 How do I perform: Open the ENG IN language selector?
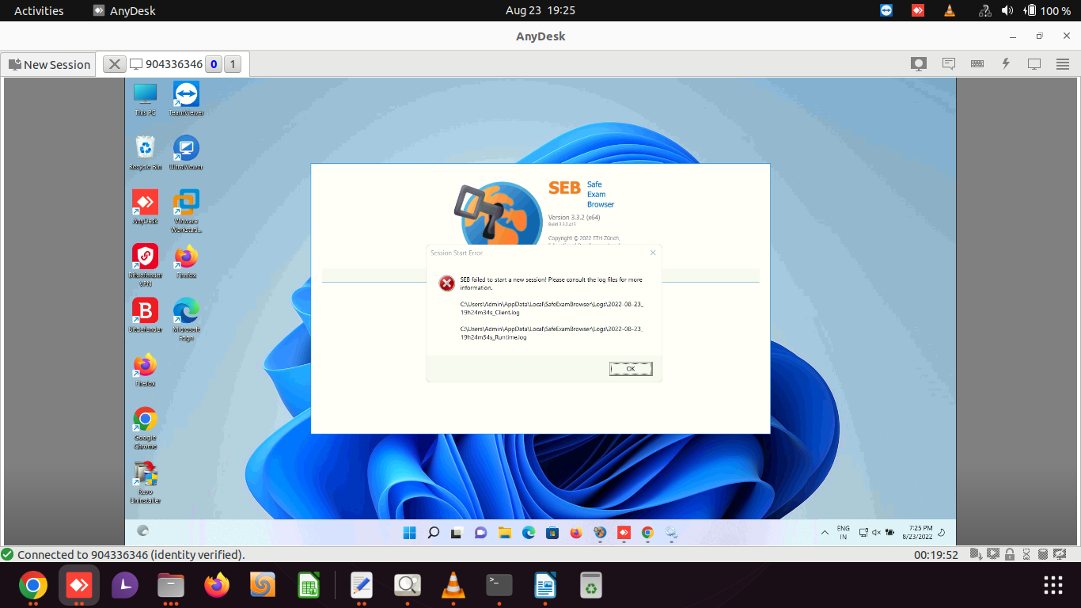pyautogui.click(x=842, y=532)
